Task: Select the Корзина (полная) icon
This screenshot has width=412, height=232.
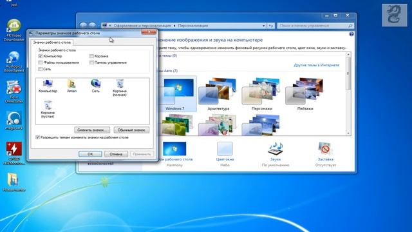Action: click(120, 88)
